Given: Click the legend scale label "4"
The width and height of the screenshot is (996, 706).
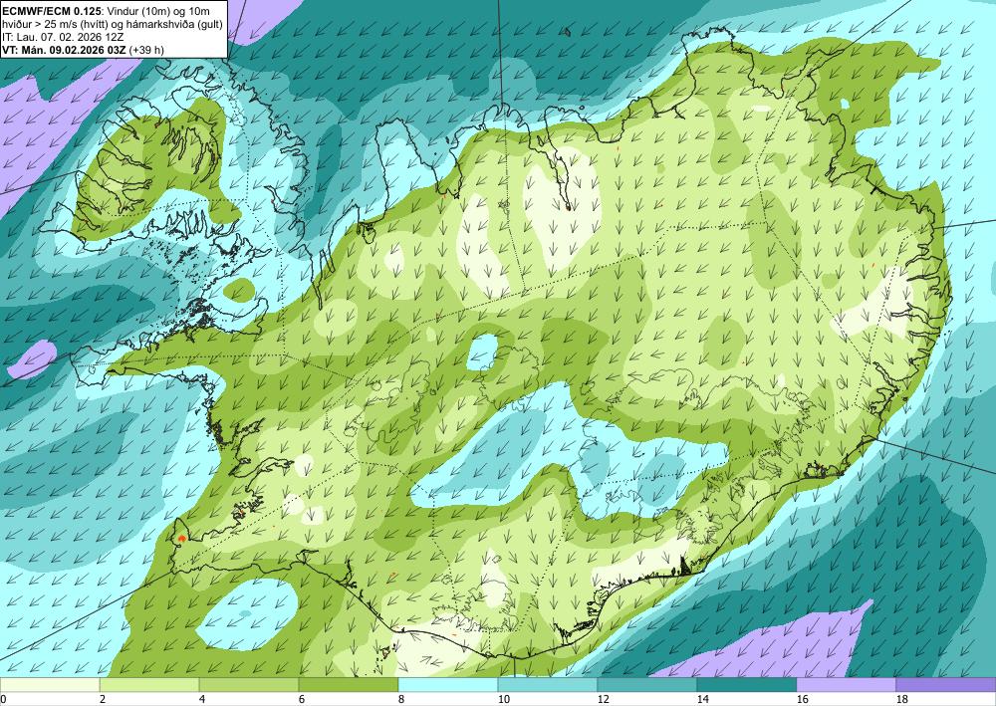Looking at the screenshot, I should [x=202, y=699].
